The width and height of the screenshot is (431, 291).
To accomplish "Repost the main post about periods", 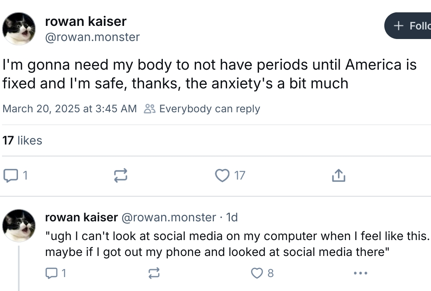I will [x=121, y=176].
